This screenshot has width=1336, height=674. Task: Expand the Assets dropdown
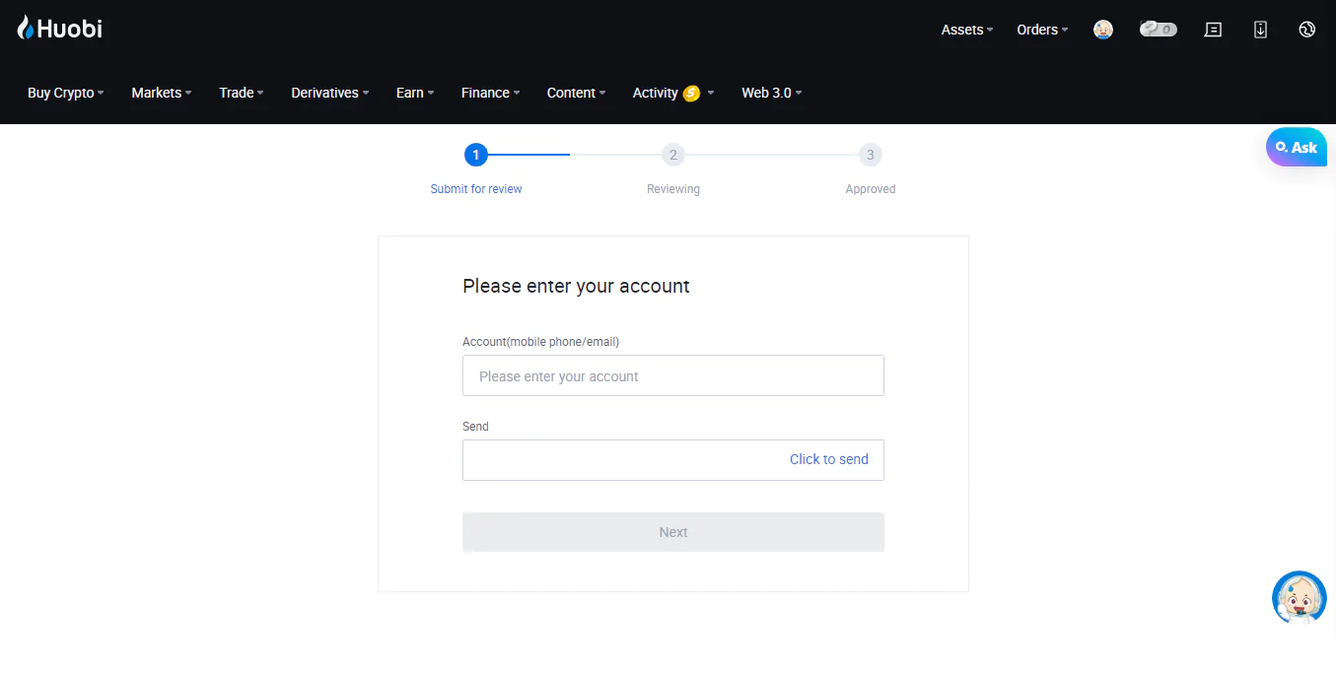(x=967, y=30)
